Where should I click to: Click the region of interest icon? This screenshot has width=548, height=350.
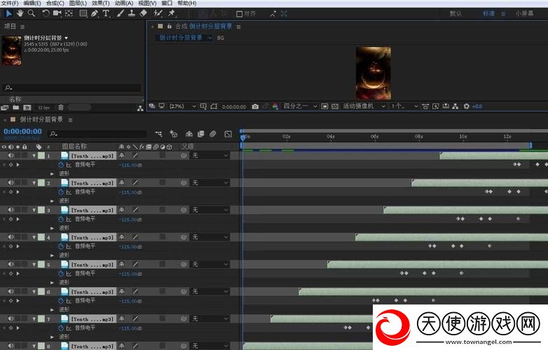tap(324, 106)
